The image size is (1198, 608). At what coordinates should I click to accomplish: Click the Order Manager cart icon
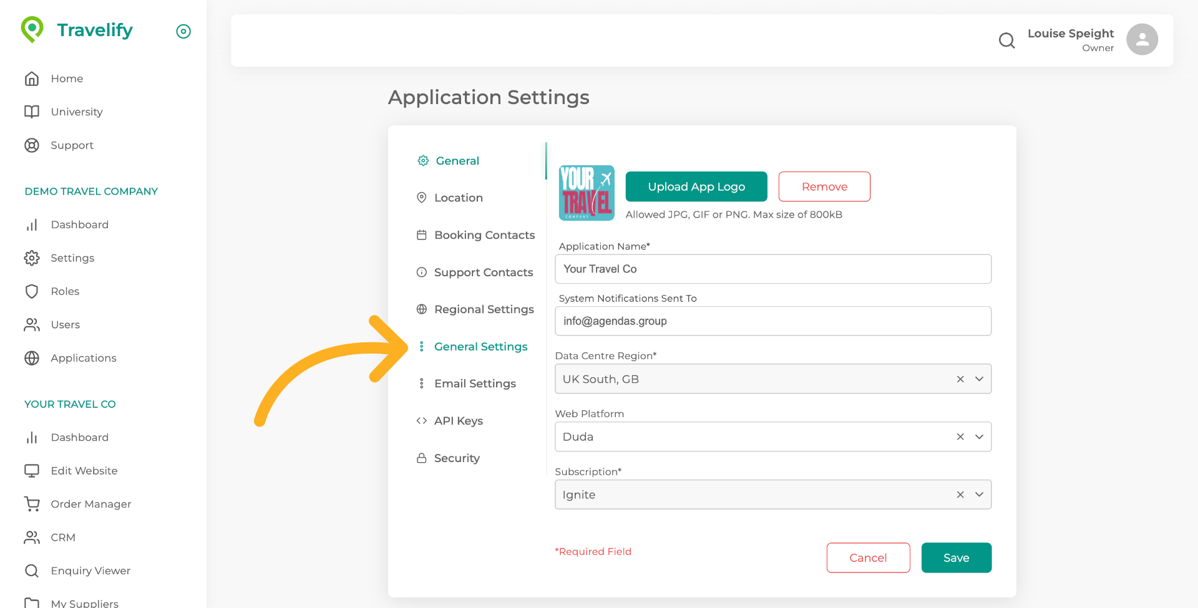pos(32,504)
